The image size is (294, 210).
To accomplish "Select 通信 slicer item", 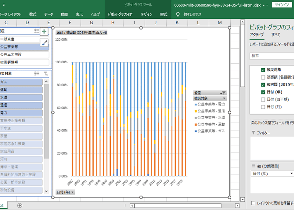I will pyautogui.click(x=21, y=105).
